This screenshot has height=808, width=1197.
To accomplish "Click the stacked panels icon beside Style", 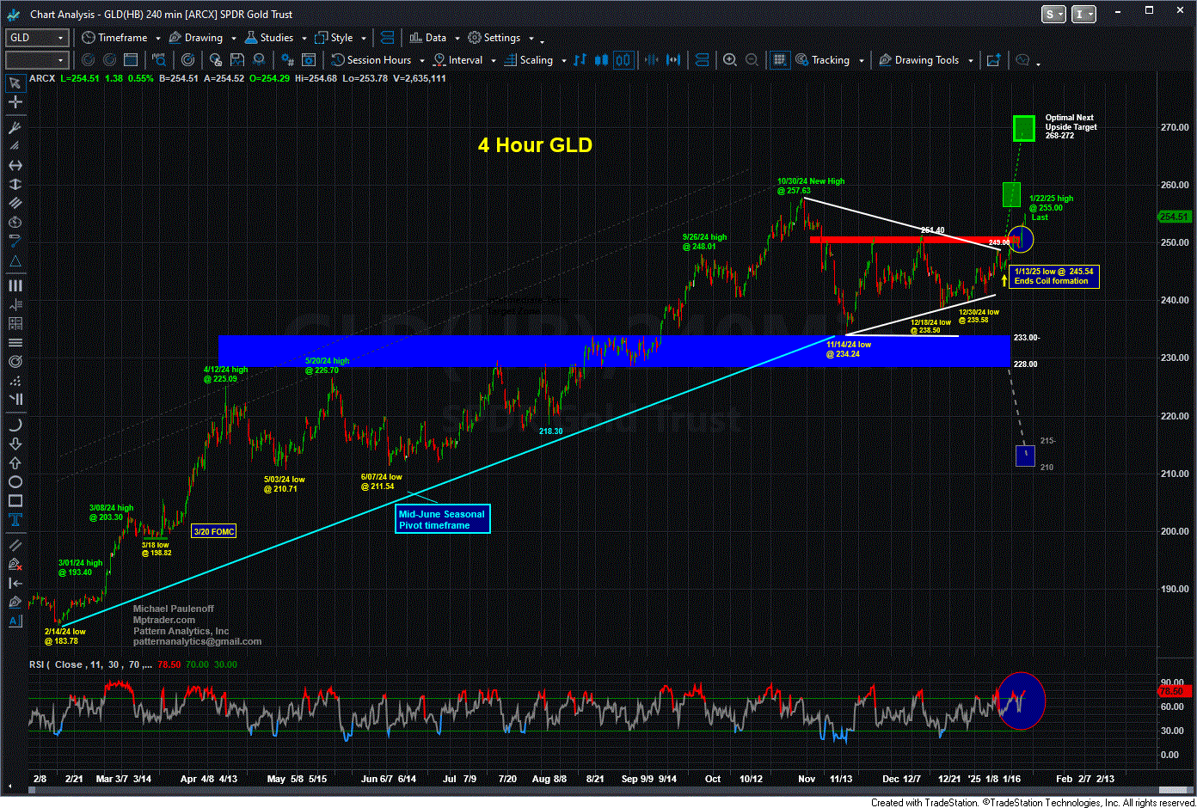I will click(x=387, y=38).
